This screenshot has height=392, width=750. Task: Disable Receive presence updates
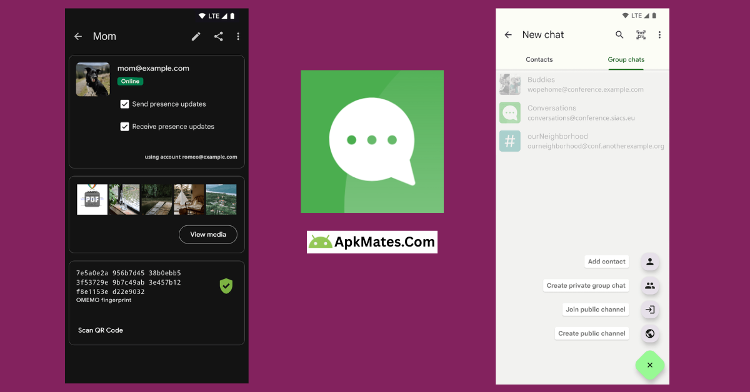point(124,126)
